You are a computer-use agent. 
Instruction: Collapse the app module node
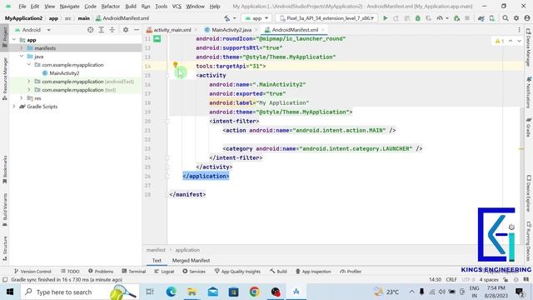pos(14,40)
